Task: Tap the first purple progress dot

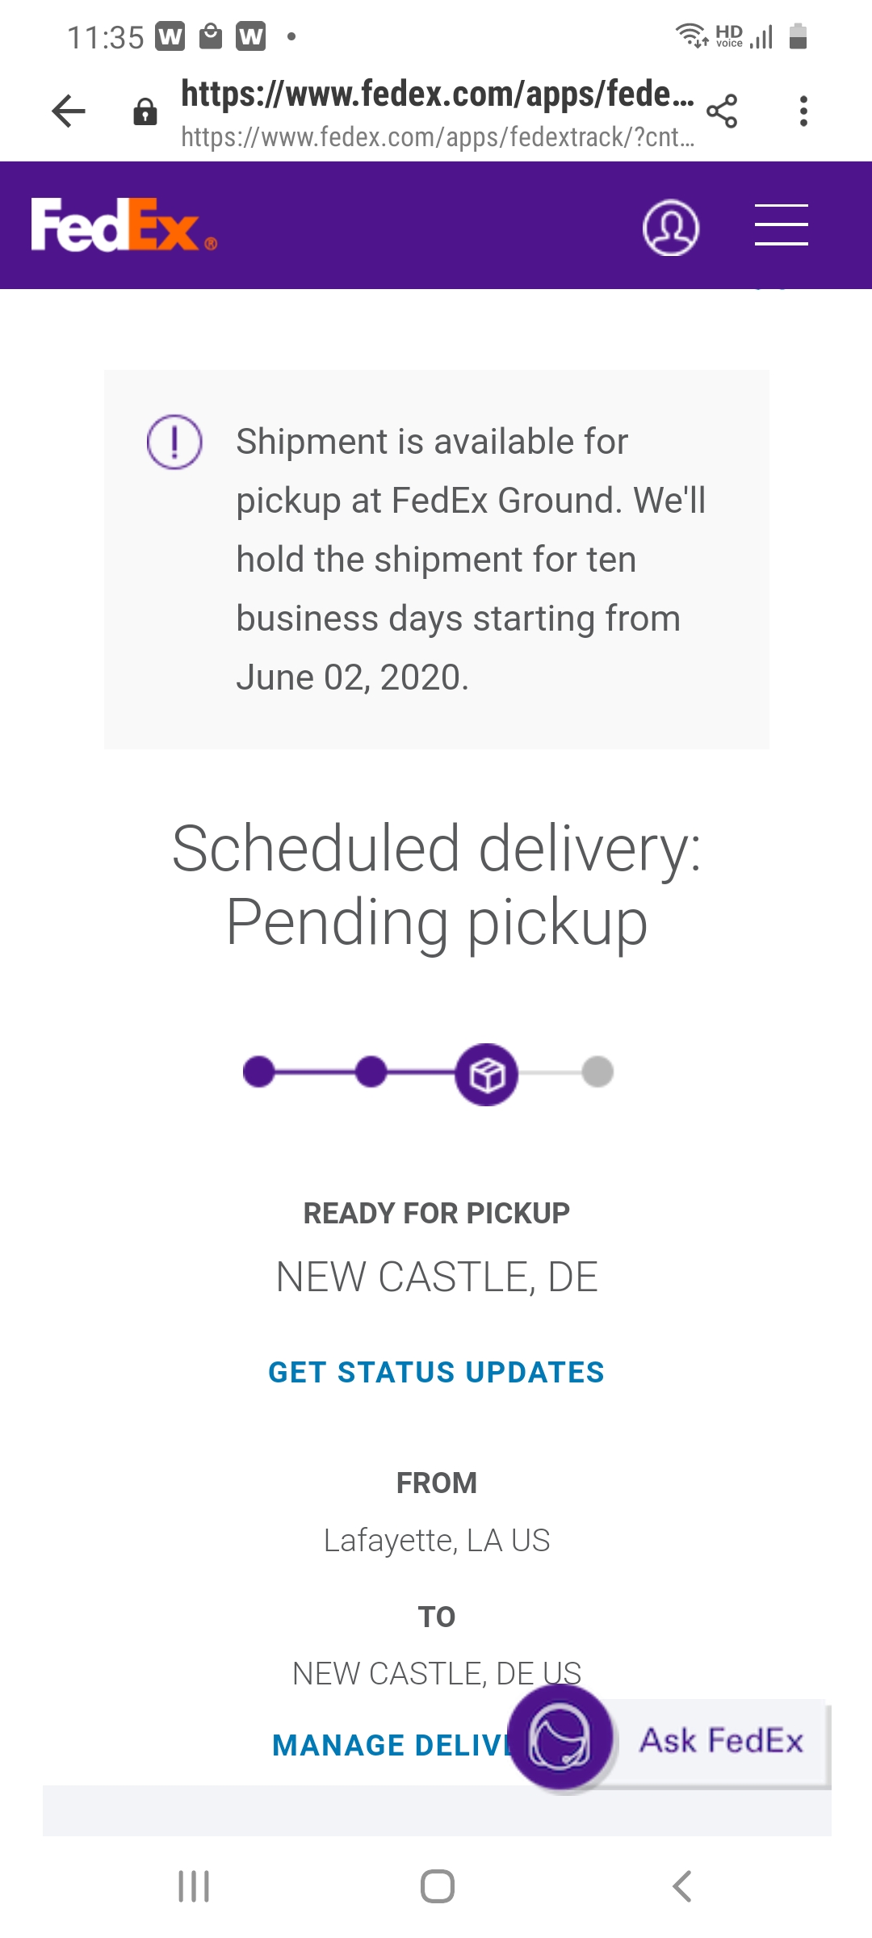Action: point(258,1072)
